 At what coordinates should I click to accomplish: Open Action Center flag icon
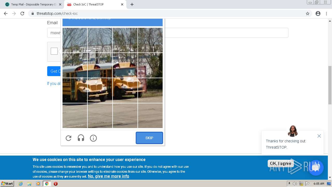pyautogui.click(x=307, y=184)
